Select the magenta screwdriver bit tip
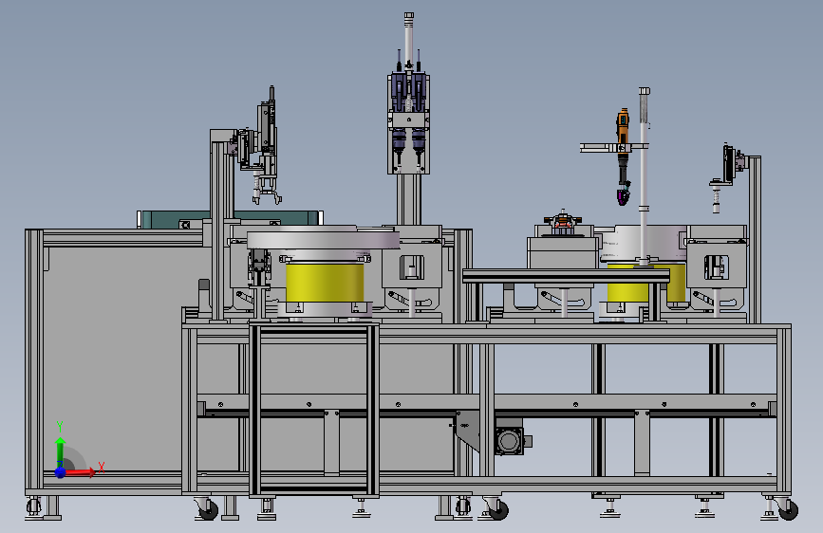 click(623, 196)
